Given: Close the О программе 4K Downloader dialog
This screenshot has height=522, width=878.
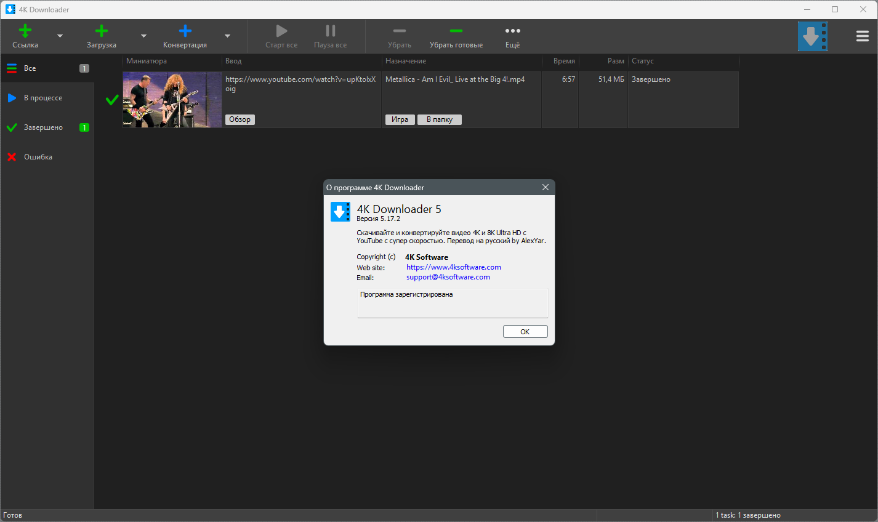Looking at the screenshot, I should [546, 187].
